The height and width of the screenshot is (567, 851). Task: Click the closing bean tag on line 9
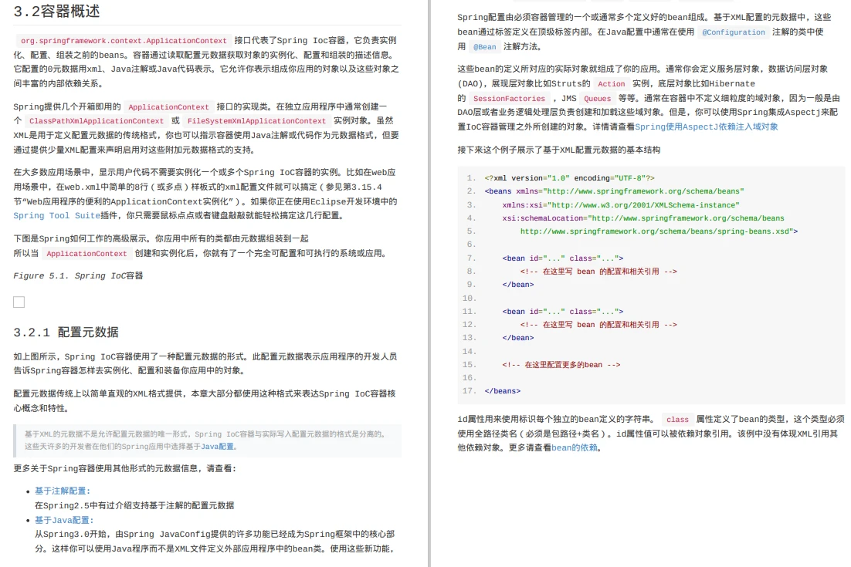[517, 285]
